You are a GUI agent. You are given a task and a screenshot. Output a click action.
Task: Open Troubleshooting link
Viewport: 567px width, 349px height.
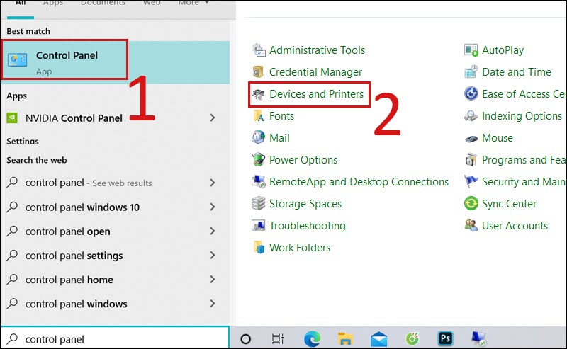[307, 226]
